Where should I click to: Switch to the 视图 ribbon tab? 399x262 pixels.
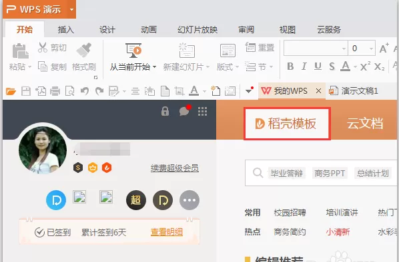point(288,30)
